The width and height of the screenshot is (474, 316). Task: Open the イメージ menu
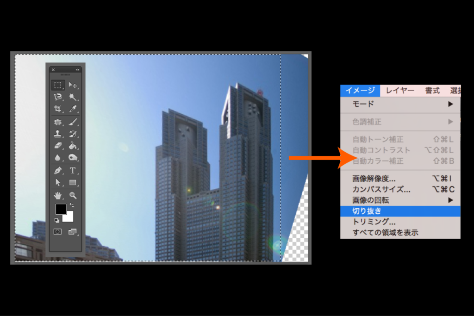(360, 91)
